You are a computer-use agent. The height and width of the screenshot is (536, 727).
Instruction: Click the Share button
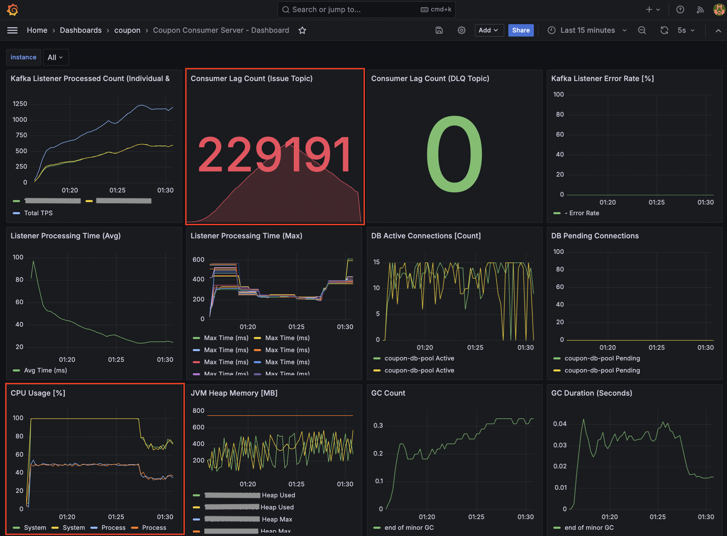point(521,30)
